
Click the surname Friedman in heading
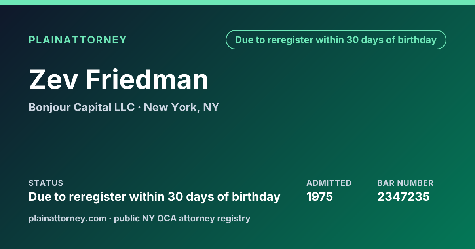[147, 79]
